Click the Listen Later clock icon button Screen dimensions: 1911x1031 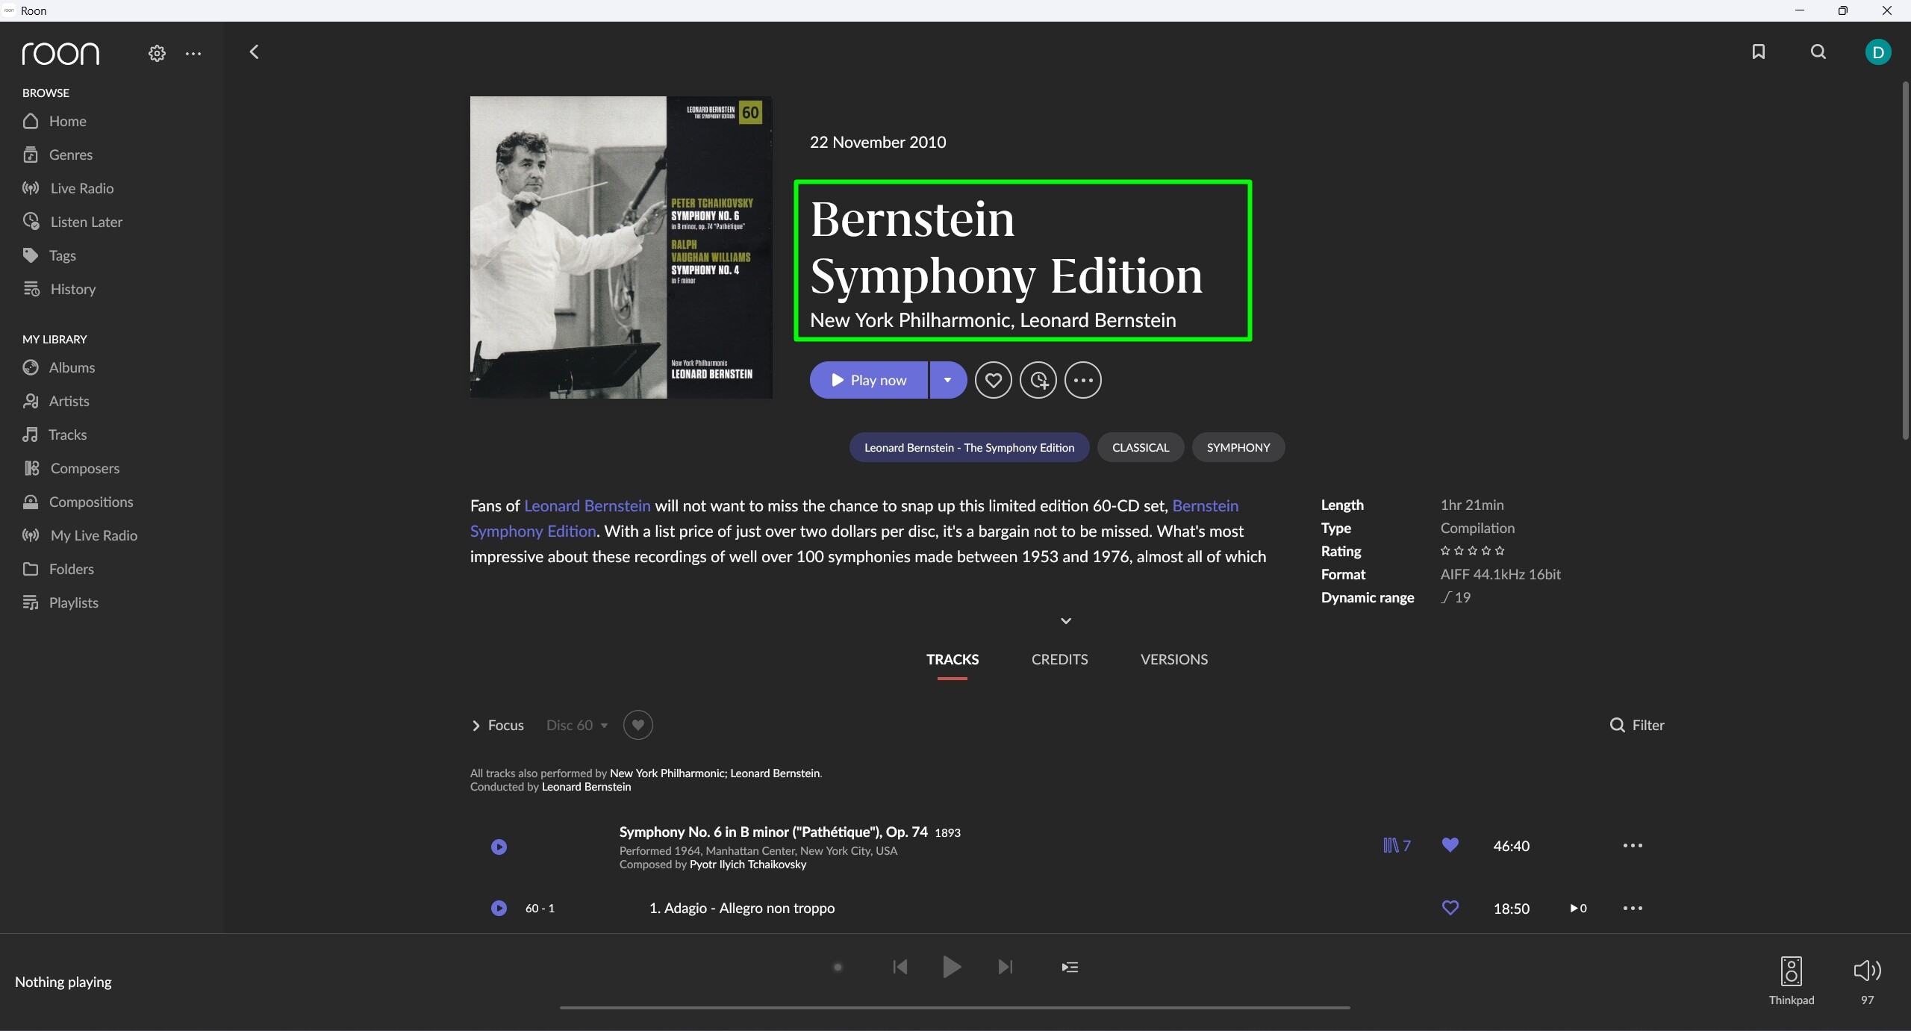click(1038, 381)
